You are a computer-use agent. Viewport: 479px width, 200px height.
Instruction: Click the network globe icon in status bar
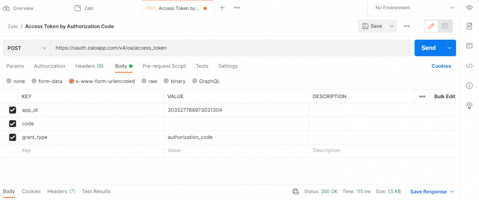pyautogui.click(x=296, y=192)
